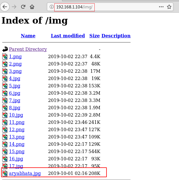Reload the page with the refresh icon
179x180 pixels.
pyautogui.click(x=23, y=7)
